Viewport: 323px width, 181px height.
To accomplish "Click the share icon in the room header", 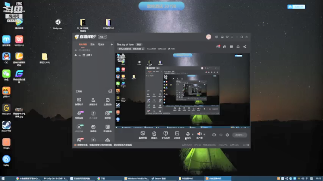I will pyautogui.click(x=245, y=47).
